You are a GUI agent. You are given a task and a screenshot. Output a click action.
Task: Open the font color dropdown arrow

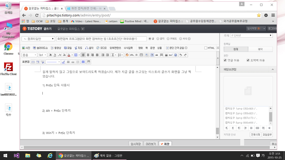(72, 55)
